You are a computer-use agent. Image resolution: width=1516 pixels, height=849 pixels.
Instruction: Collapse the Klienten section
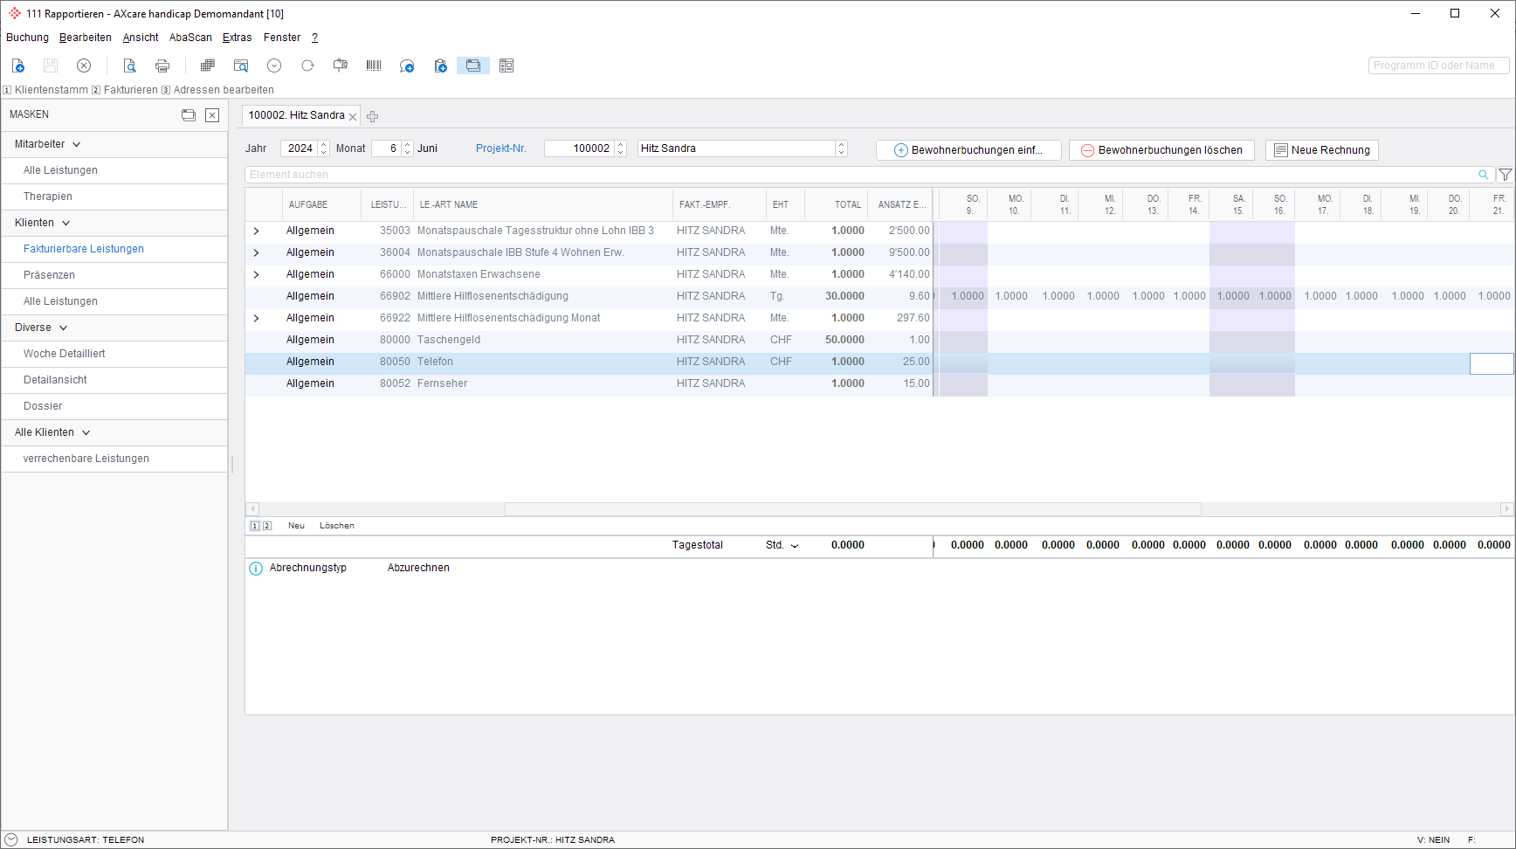[66, 224]
